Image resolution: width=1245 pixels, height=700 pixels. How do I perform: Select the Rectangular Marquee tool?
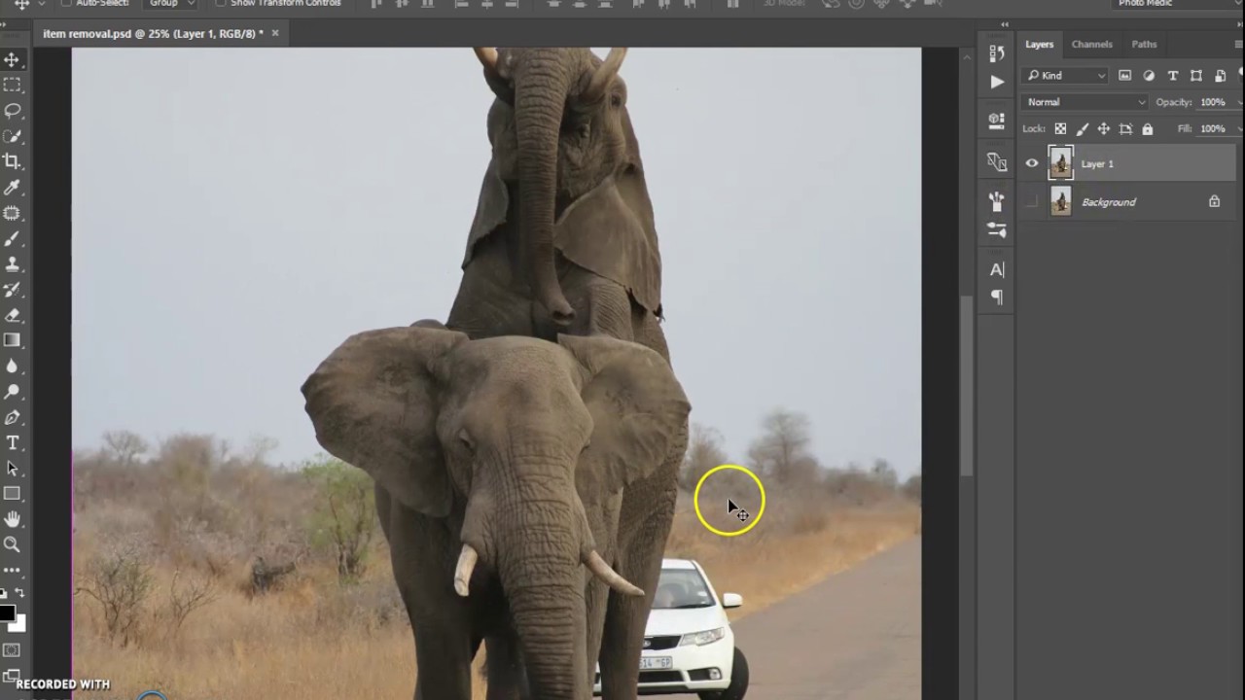[13, 86]
